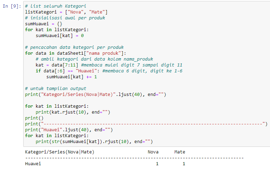Click the line 'print("Huawei".ljust(40), end="")'
The width and height of the screenshot is (270, 169).
point(69,130)
